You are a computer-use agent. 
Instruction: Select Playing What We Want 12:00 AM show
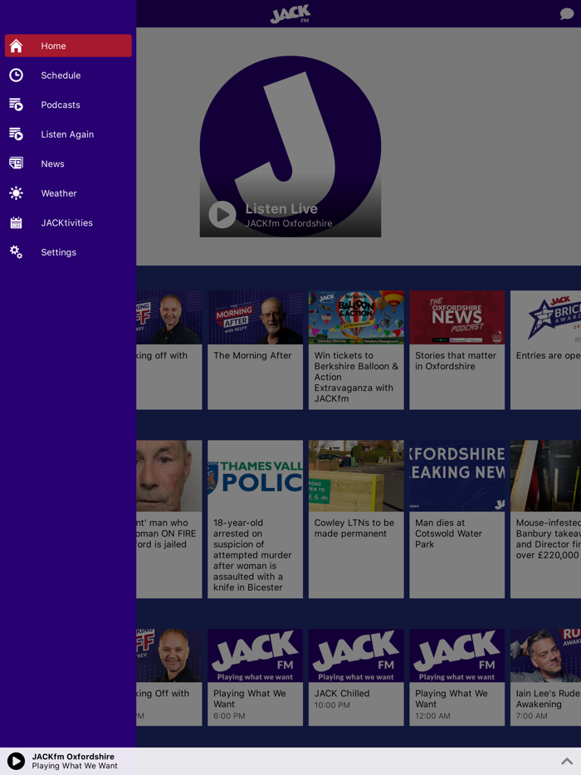(456, 677)
